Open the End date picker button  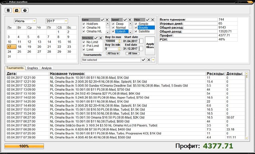pyautogui.click(x=141, y=48)
